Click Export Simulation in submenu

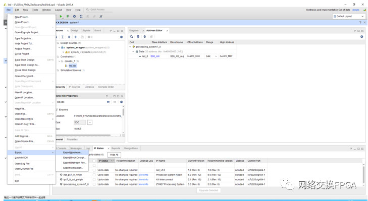73,168
